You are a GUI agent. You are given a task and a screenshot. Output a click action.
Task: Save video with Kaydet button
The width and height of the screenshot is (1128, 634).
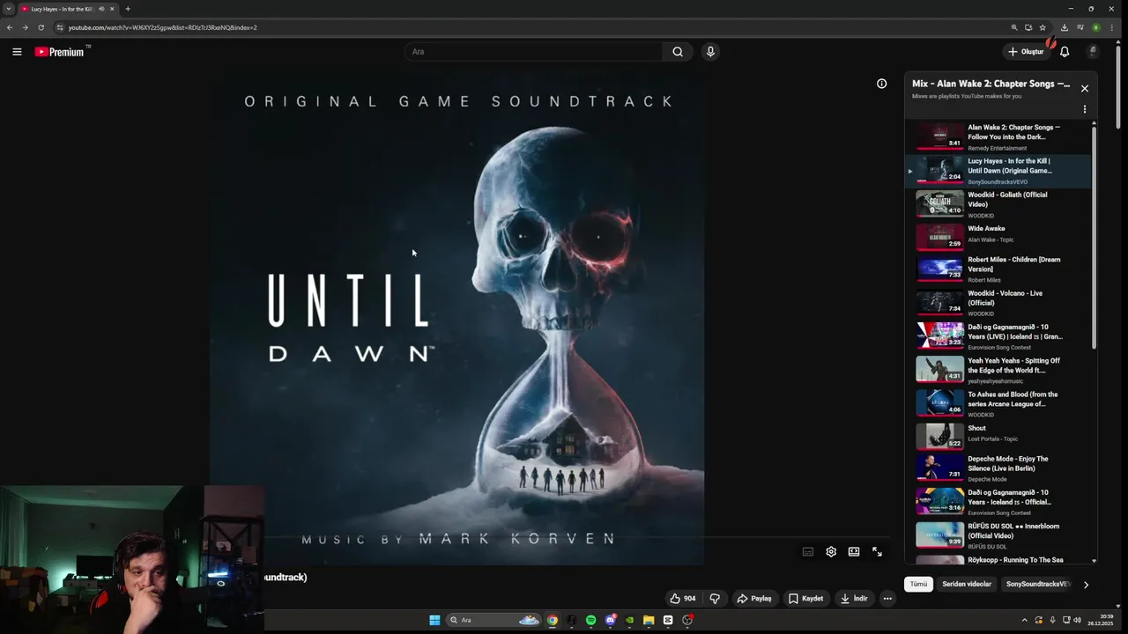pyautogui.click(x=806, y=599)
